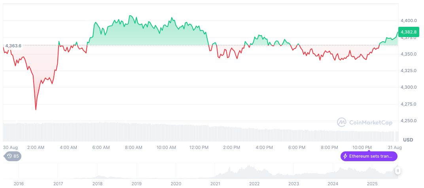Image resolution: width=424 pixels, height=188 pixels.
Task: Click the 10:00 PM time axis label
Action: tap(362, 147)
